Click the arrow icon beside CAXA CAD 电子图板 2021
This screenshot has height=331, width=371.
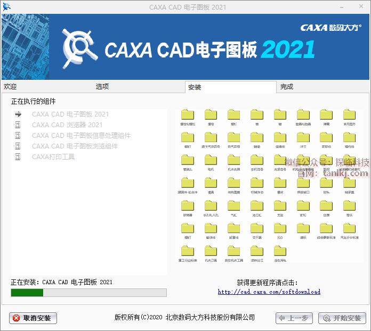(x=18, y=114)
